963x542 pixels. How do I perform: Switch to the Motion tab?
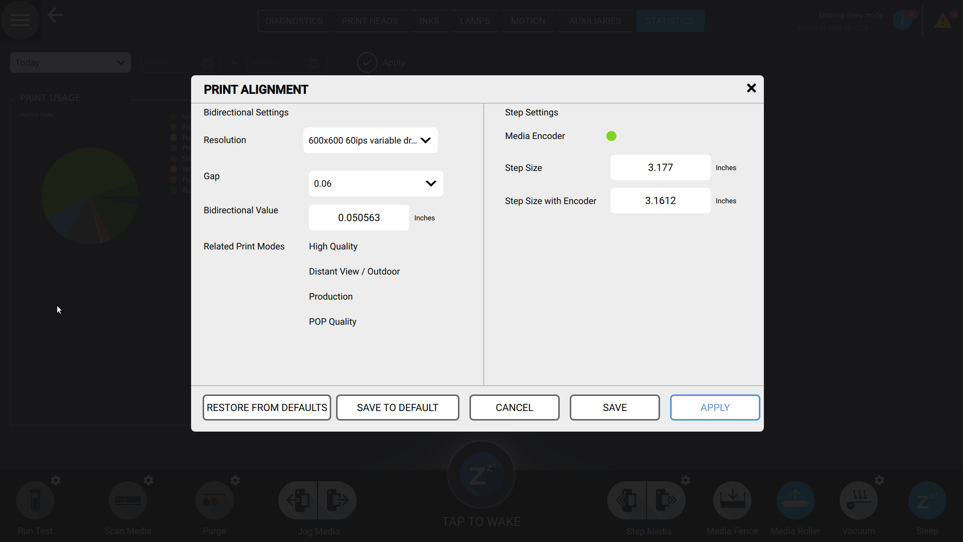coord(528,21)
